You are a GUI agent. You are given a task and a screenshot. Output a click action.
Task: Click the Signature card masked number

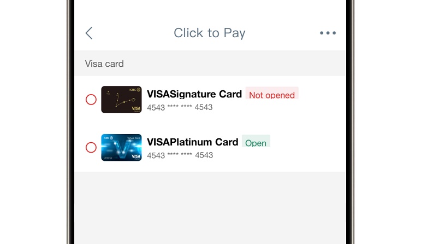[180, 107]
